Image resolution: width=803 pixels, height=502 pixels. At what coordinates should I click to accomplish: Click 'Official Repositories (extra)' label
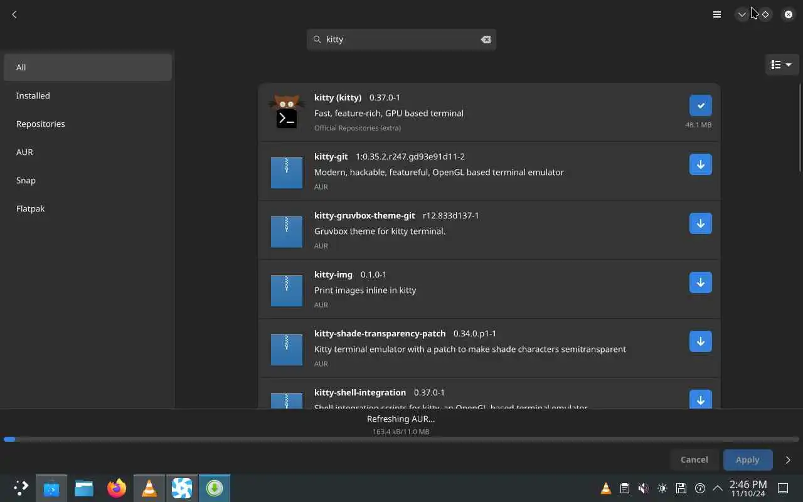358,127
